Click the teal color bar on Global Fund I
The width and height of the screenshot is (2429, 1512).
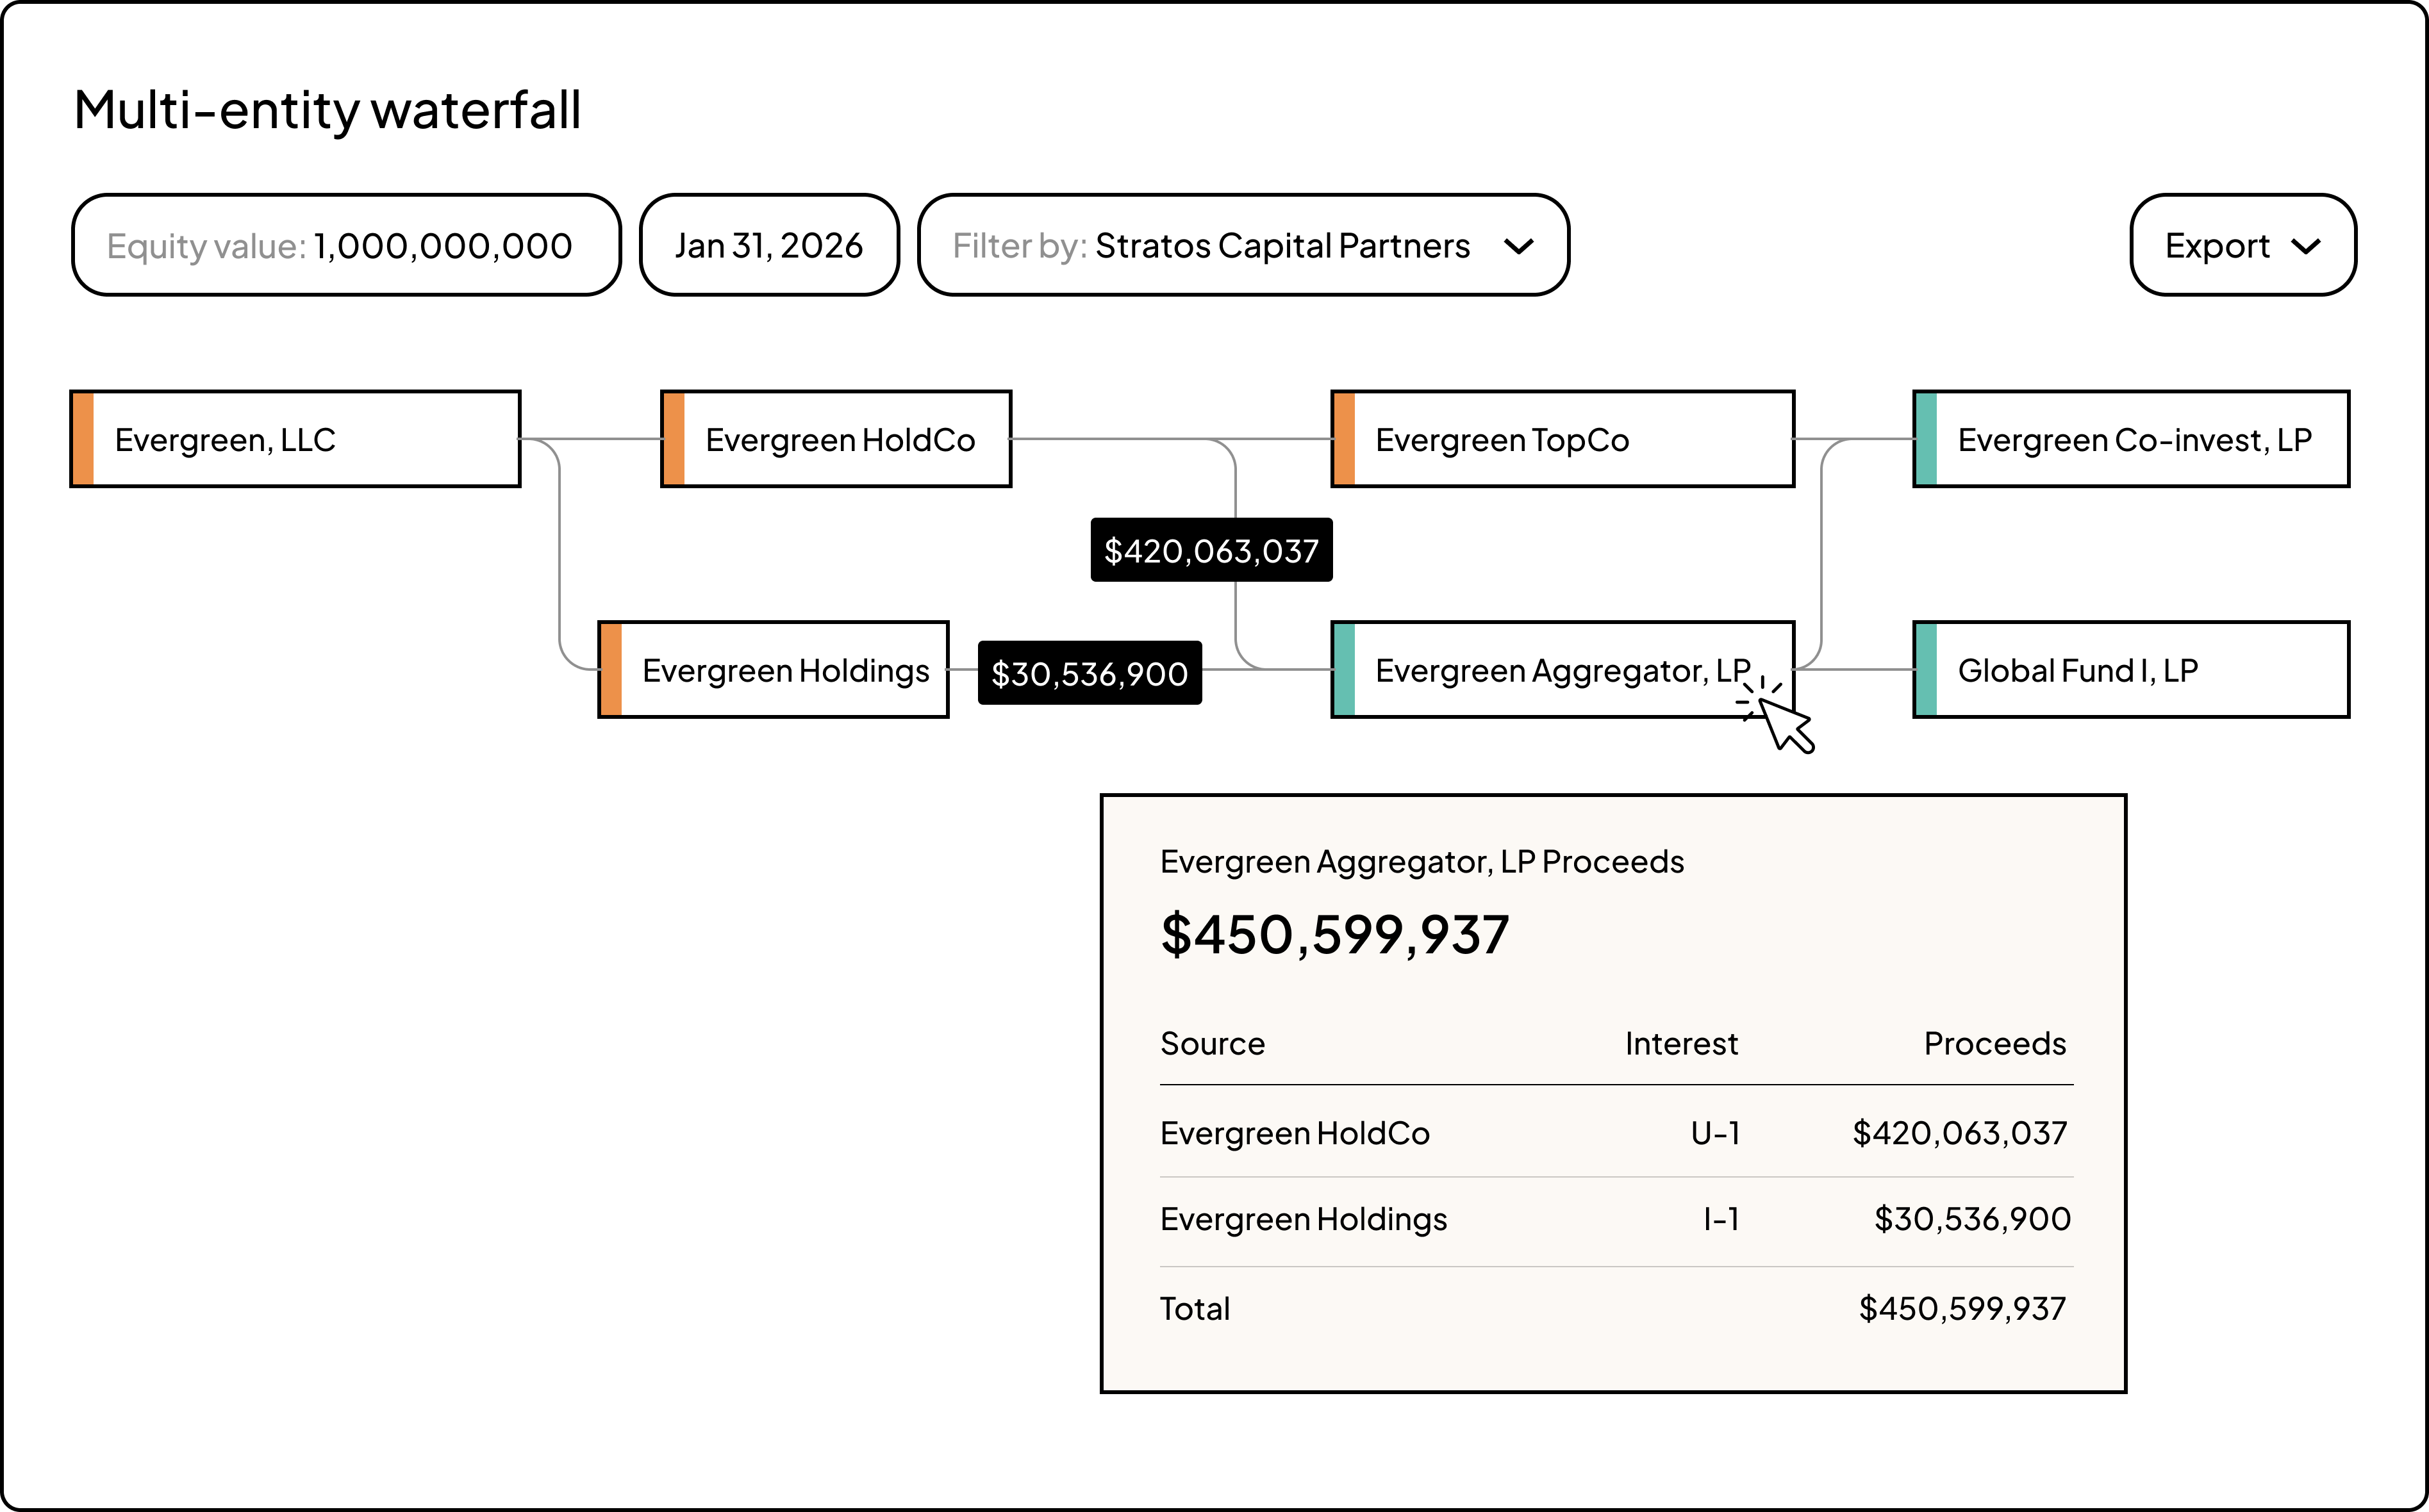[x=1926, y=670]
